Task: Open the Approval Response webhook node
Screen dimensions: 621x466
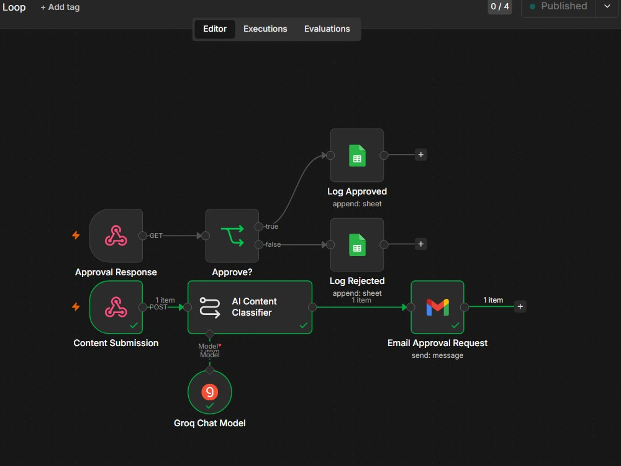Action: pyautogui.click(x=116, y=235)
